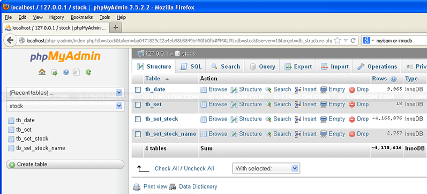
Task: Click Drop link for tb_set_stock_name
Action: (x=363, y=134)
